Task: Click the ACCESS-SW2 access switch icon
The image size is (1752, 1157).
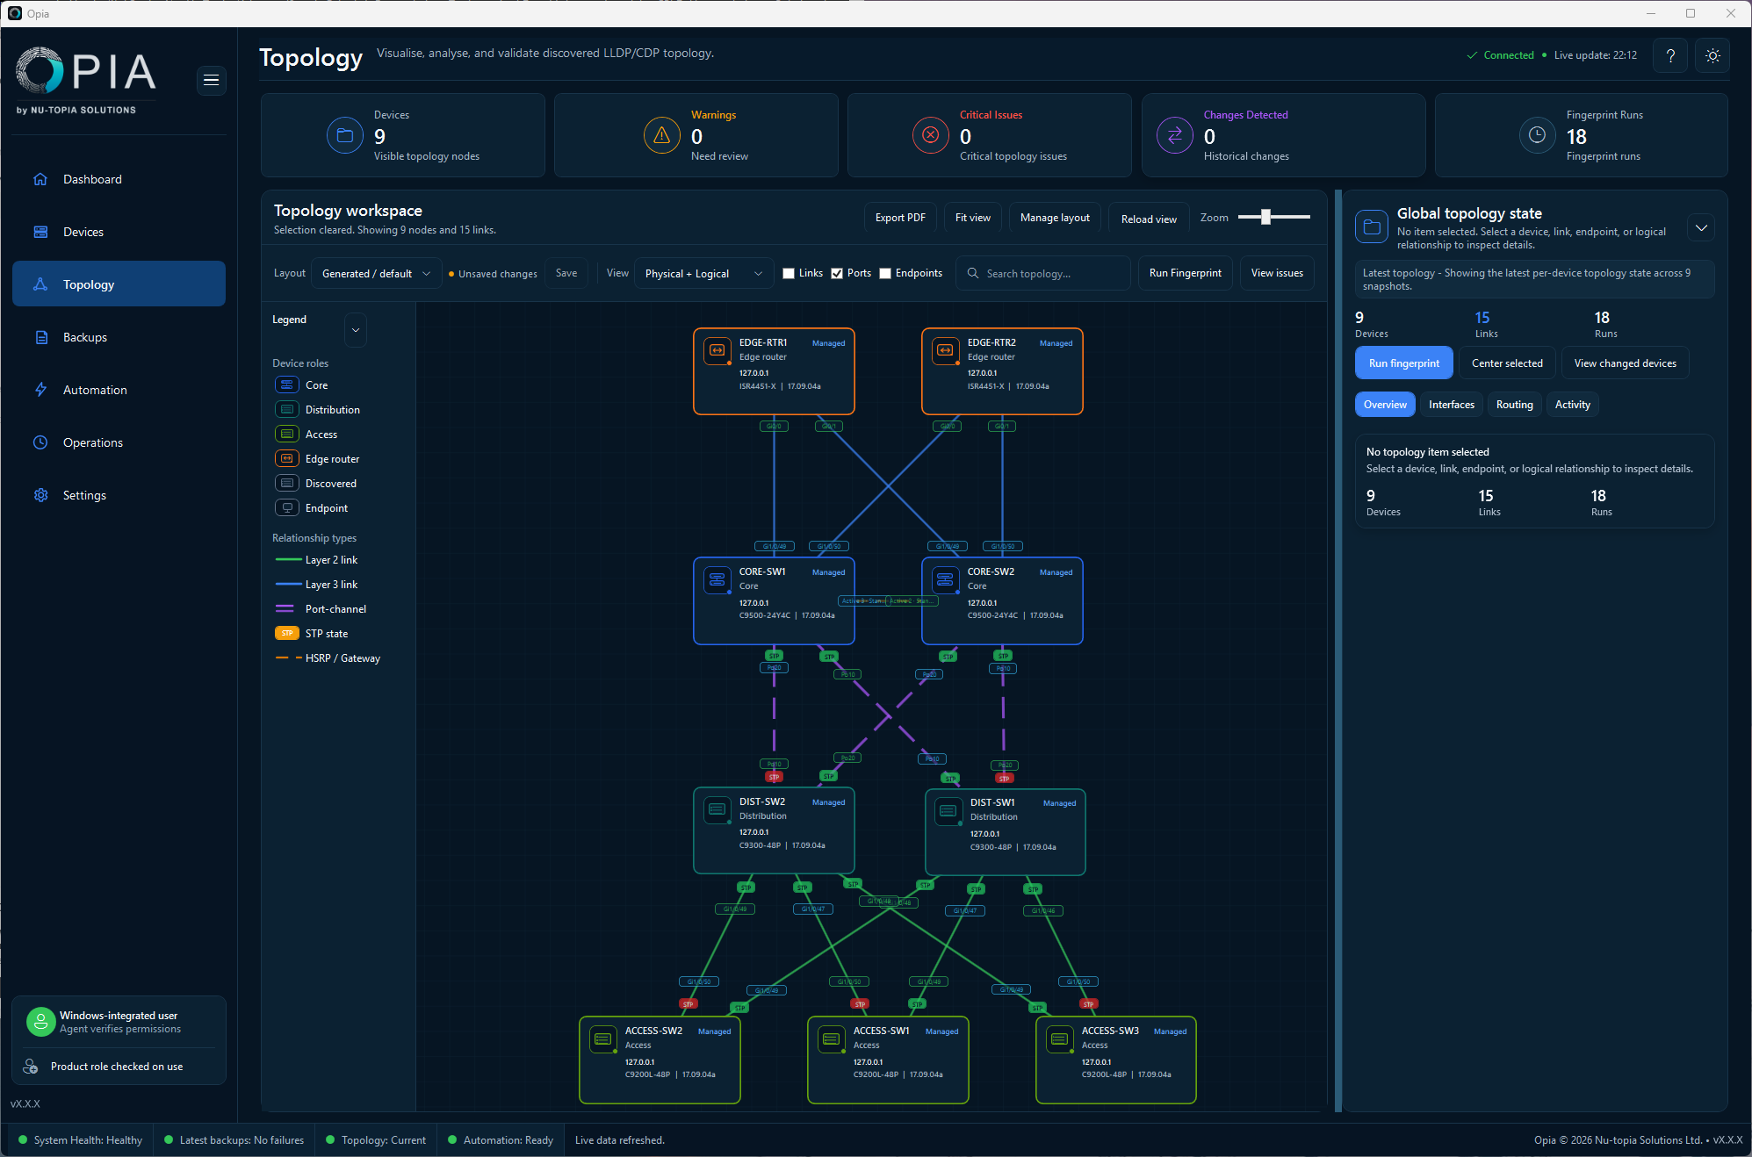Action: click(603, 1038)
